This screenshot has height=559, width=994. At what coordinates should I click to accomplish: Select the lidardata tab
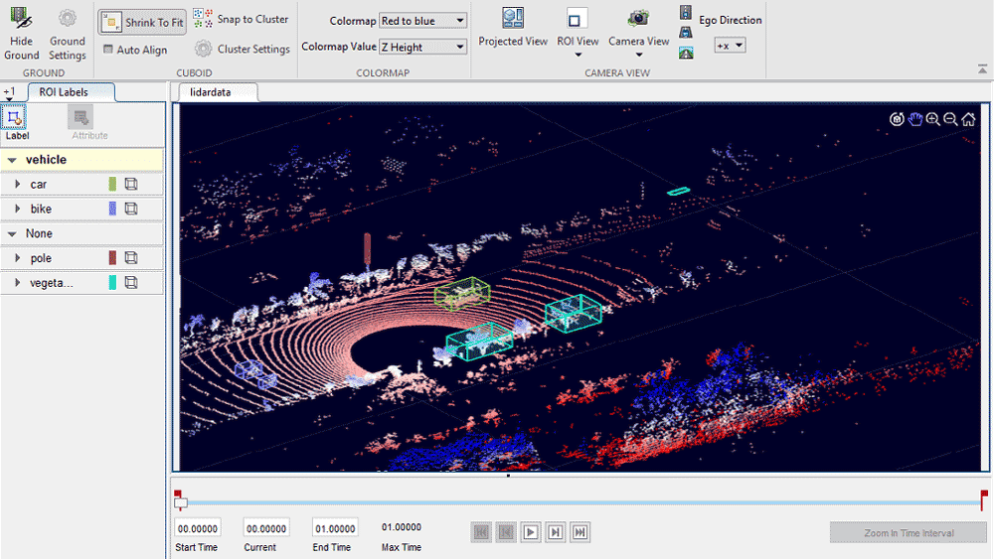click(218, 92)
